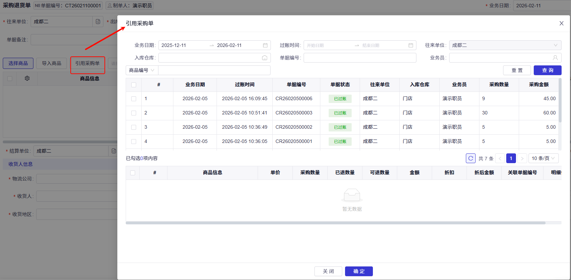This screenshot has width=571, height=280.
Task: Click the 单据编号 column header
Action: (x=296, y=85)
